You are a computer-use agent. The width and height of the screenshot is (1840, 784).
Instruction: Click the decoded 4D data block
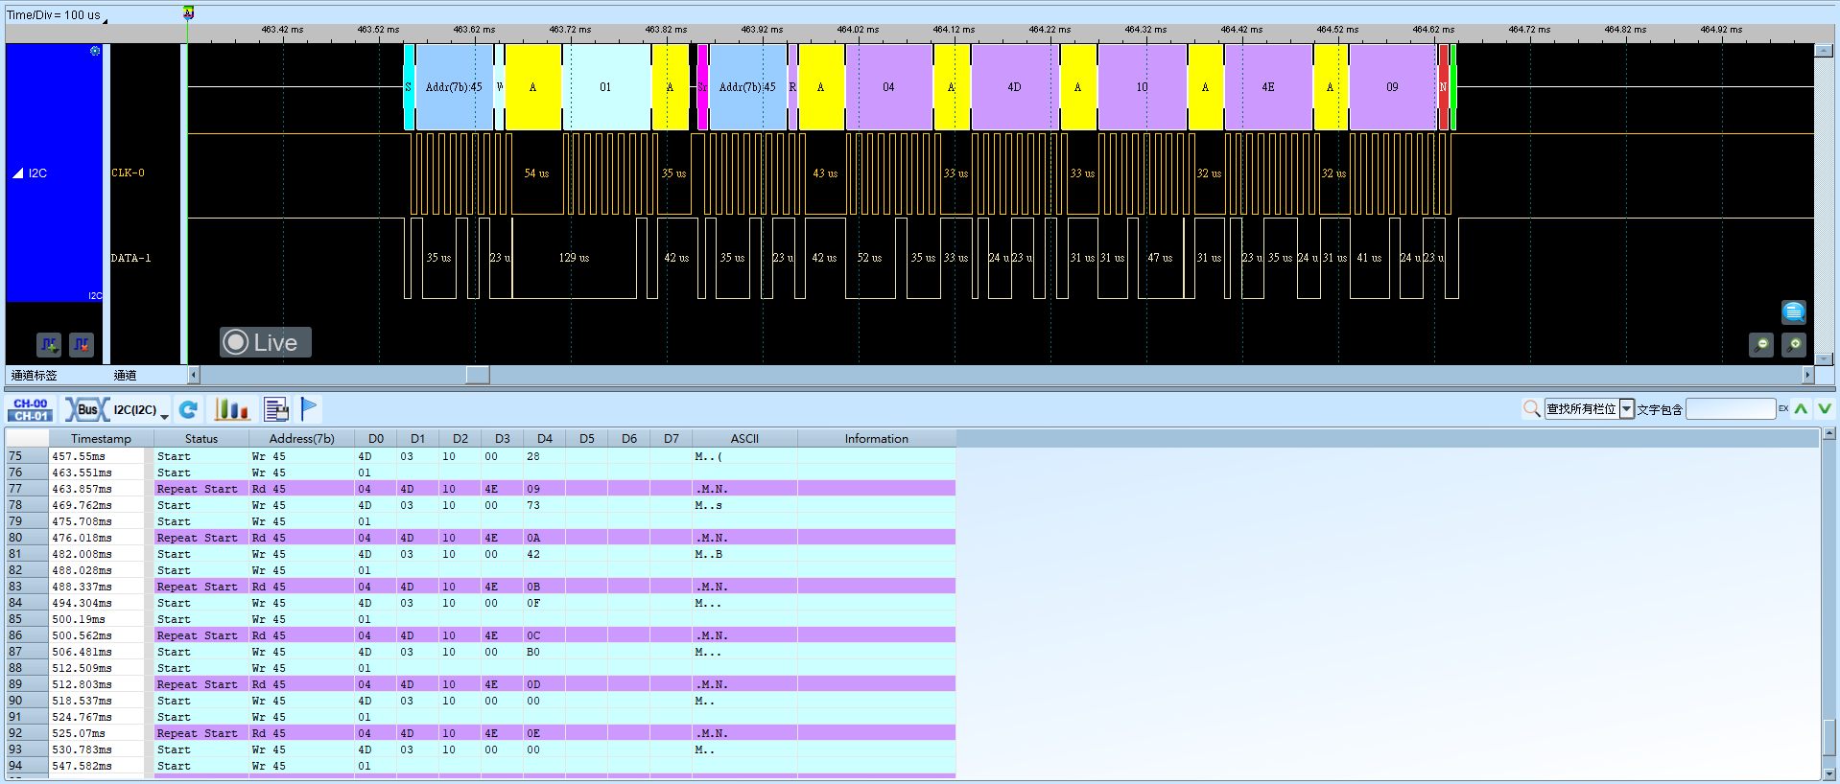tap(1014, 87)
